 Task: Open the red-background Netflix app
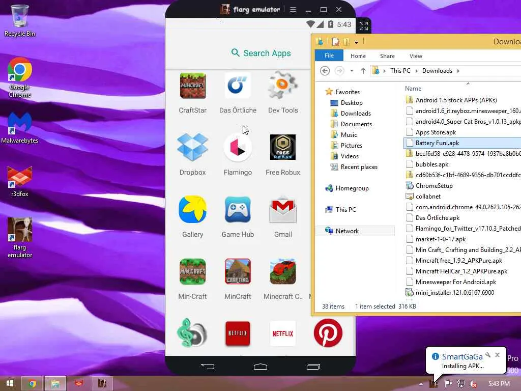click(238, 333)
